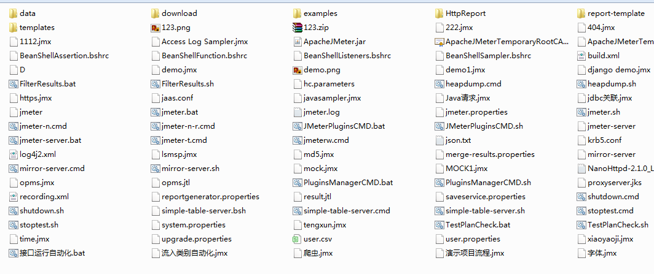
Task: Click the file name tengxun.jmx
Action: click(325, 225)
